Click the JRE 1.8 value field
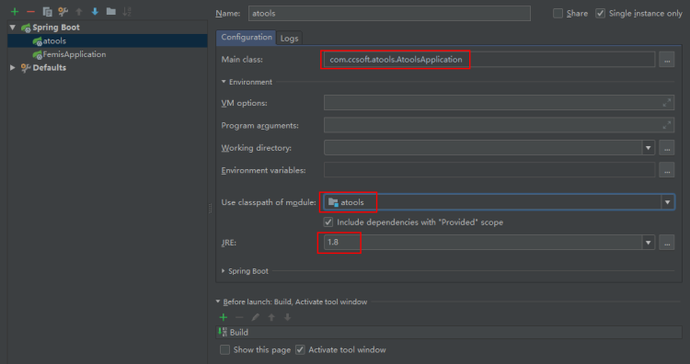This screenshot has width=690, height=364. 483,243
